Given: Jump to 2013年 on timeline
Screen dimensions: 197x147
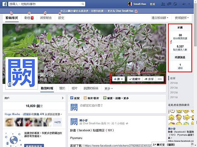Looking at the screenshot, I should point(174,88).
